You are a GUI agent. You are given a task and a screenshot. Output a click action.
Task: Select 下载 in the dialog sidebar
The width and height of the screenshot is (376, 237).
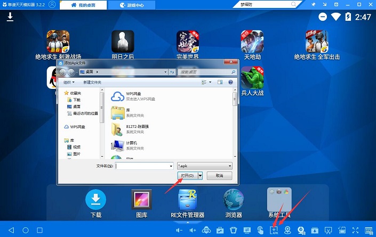click(74, 100)
